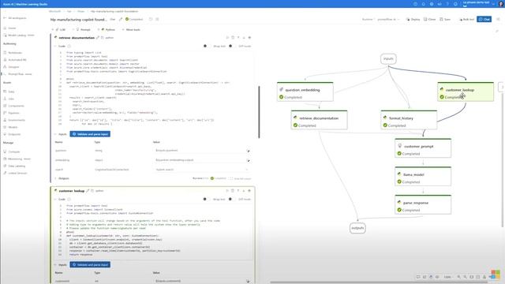Open Pipelines in the sidebar
This screenshot has width=505, height=284.
[x=14, y=113]
